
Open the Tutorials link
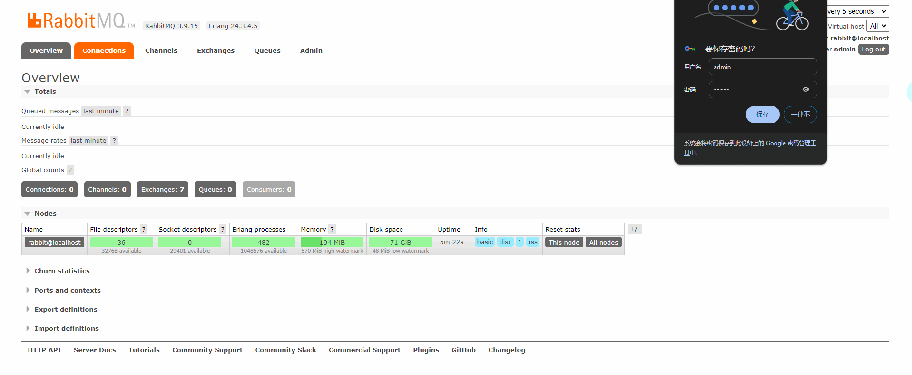point(144,350)
